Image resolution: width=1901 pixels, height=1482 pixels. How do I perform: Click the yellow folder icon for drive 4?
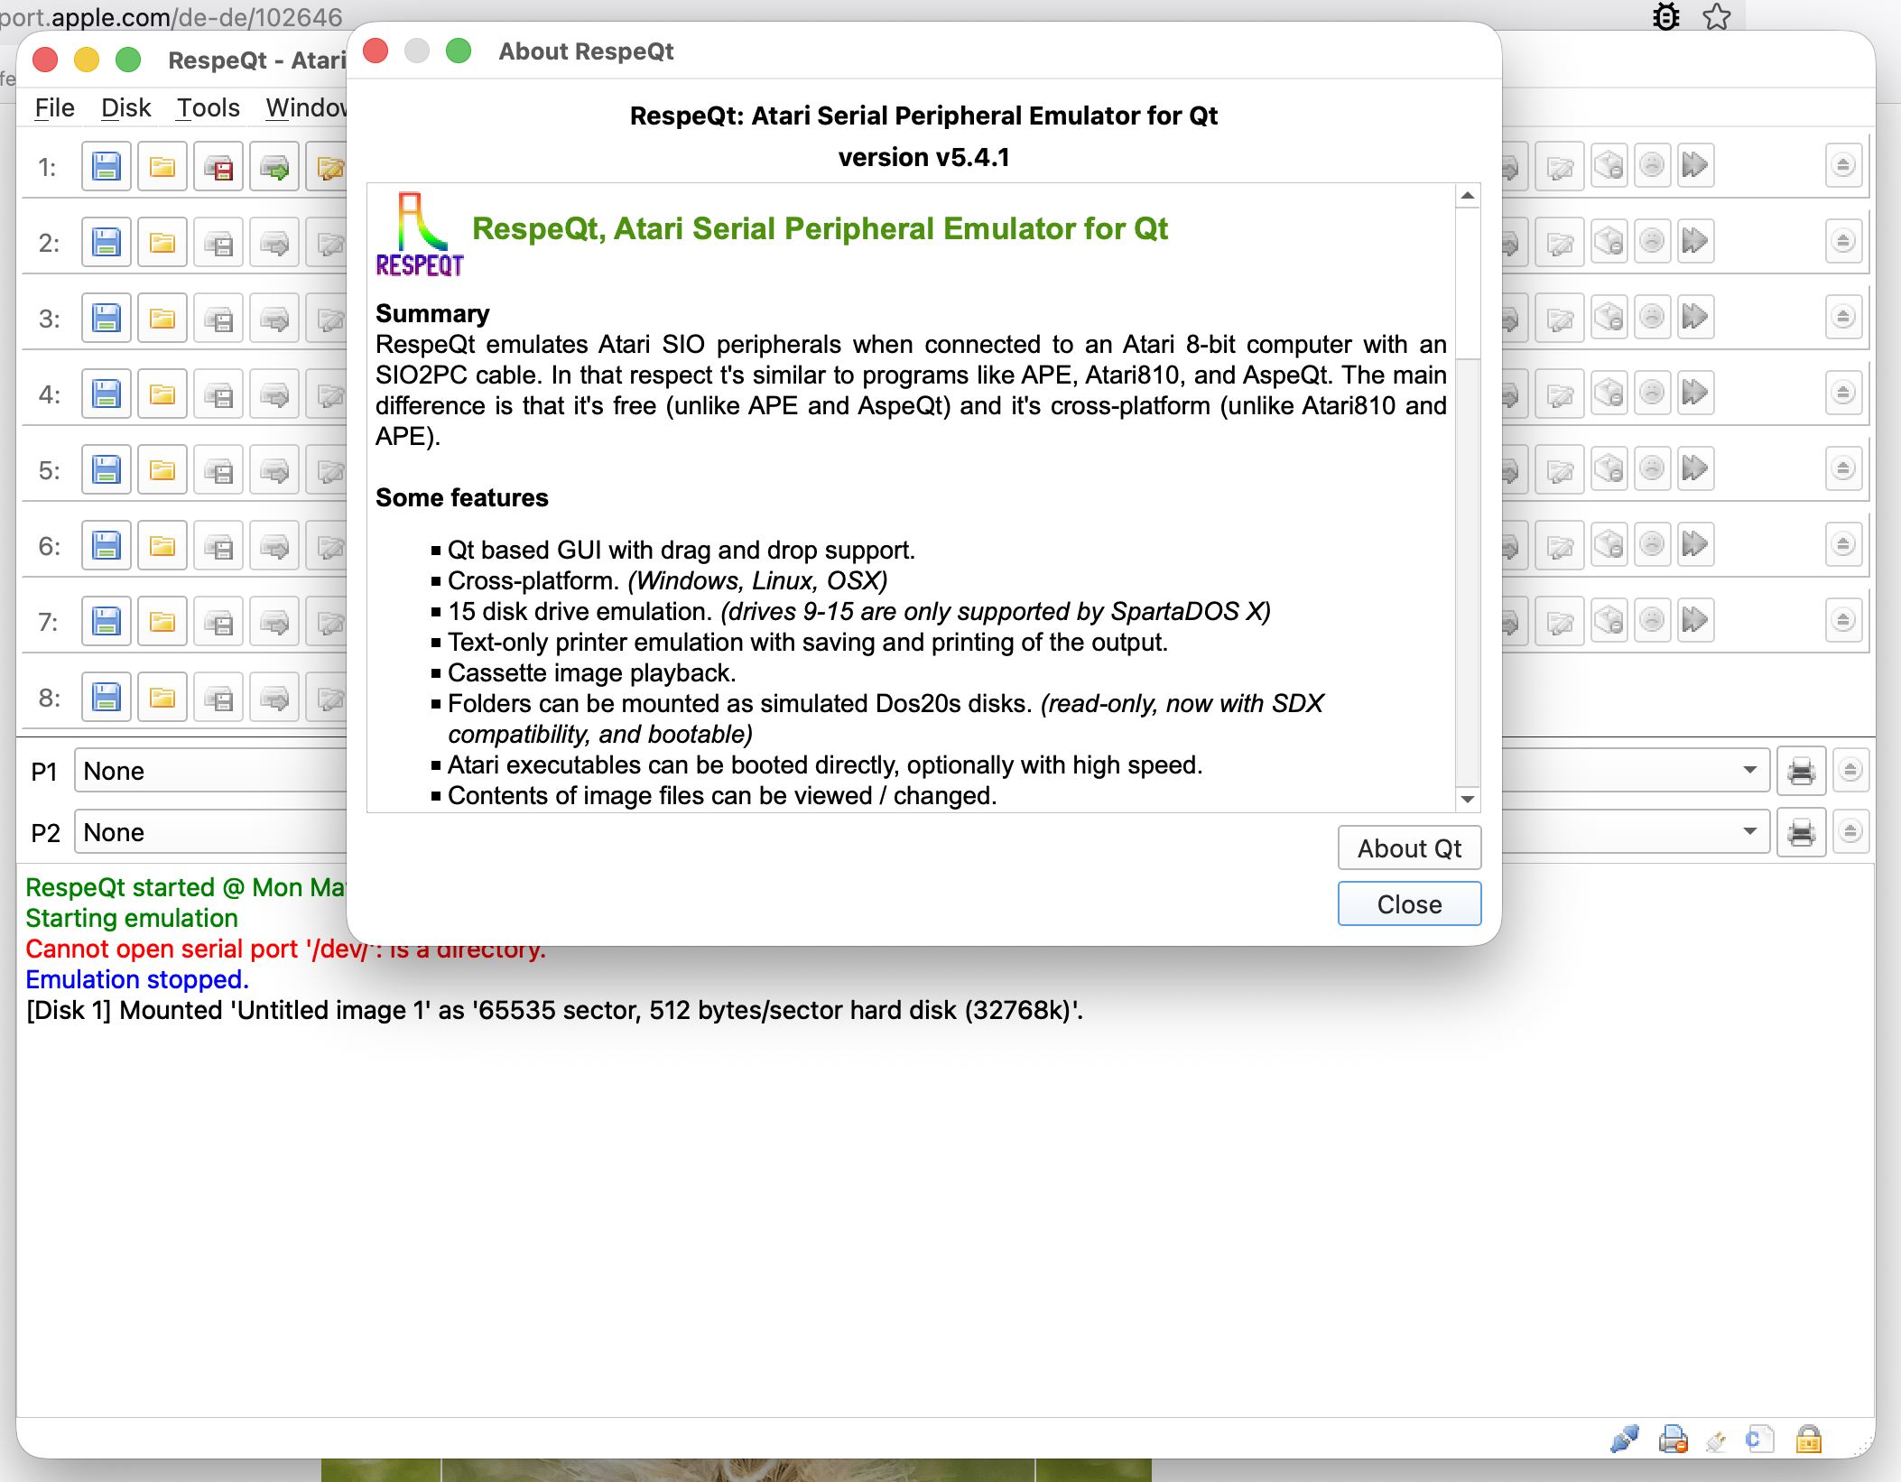pyautogui.click(x=162, y=394)
